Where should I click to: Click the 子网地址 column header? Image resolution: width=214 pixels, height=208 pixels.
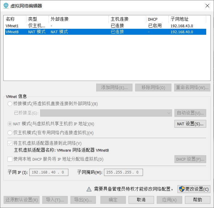187,19
